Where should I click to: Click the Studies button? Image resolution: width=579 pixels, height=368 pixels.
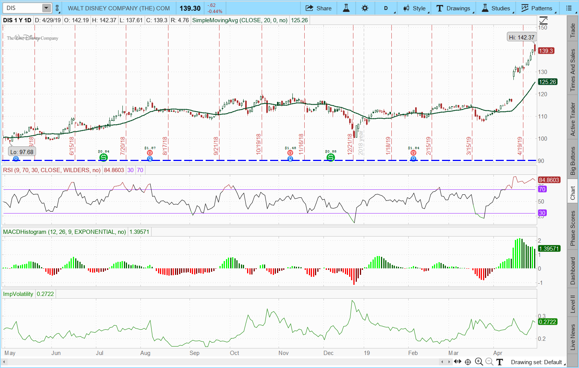[x=496, y=8]
